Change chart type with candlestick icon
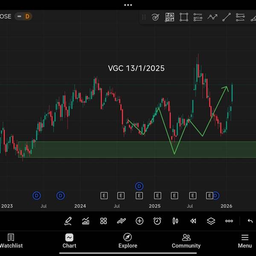 [x=175, y=221]
